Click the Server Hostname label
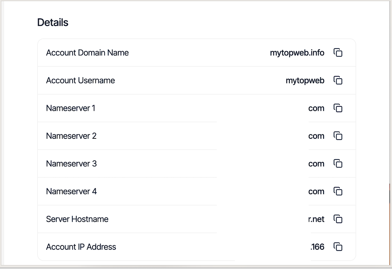The width and height of the screenshot is (392, 269). (77, 219)
